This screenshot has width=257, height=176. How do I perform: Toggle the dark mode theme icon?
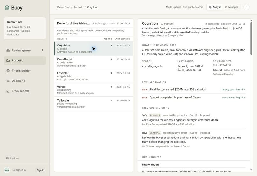tap(246, 7)
